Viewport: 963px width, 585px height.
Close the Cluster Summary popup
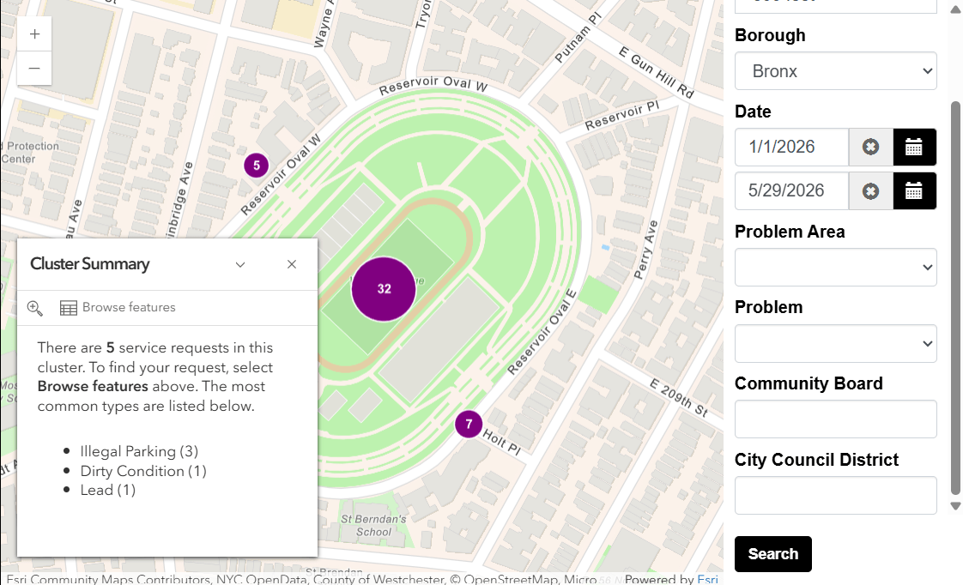click(292, 264)
